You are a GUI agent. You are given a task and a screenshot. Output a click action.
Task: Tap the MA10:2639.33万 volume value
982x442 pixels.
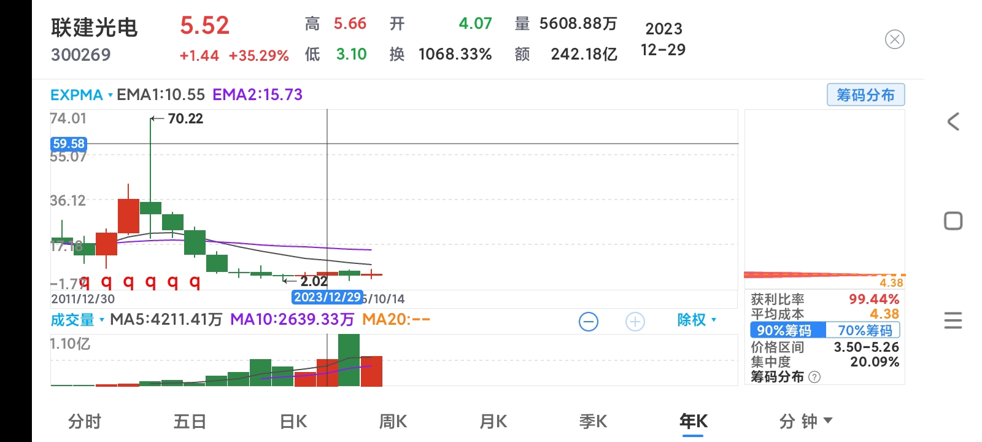(x=292, y=320)
